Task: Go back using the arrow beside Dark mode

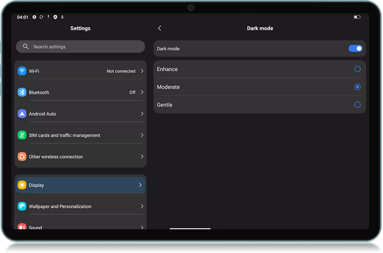Action: [160, 28]
